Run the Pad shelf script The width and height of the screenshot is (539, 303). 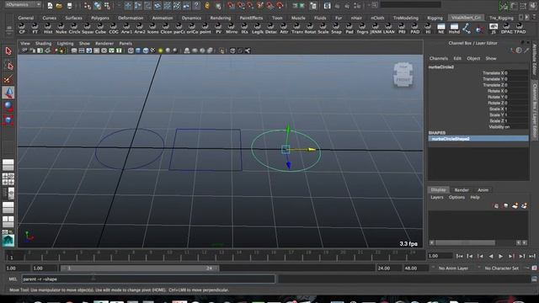pos(350,28)
